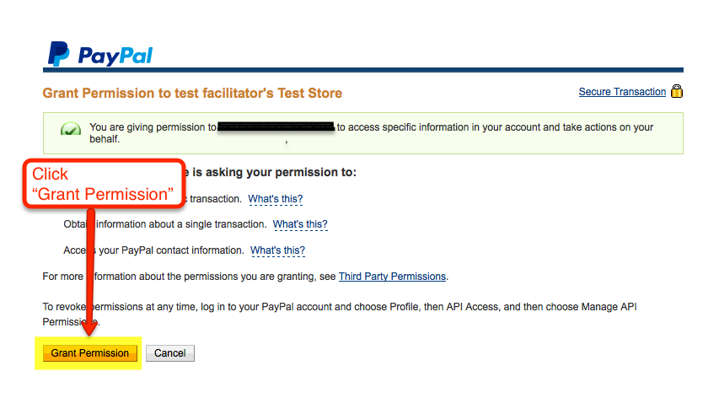Click 'Obtain information about a single transaction' text
Screen dimensions: 719x414
165,224
